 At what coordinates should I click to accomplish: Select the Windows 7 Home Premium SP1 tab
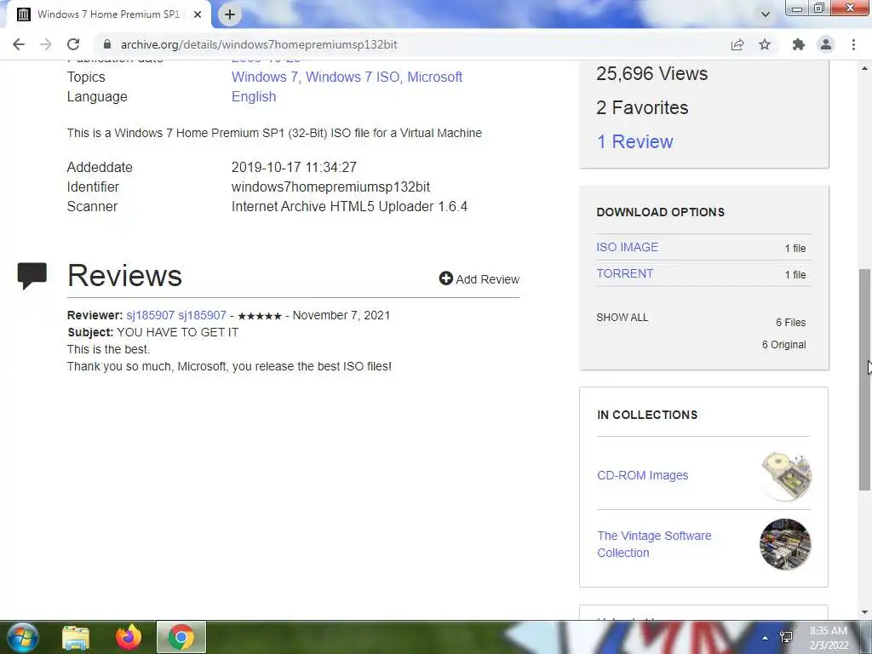tap(108, 14)
